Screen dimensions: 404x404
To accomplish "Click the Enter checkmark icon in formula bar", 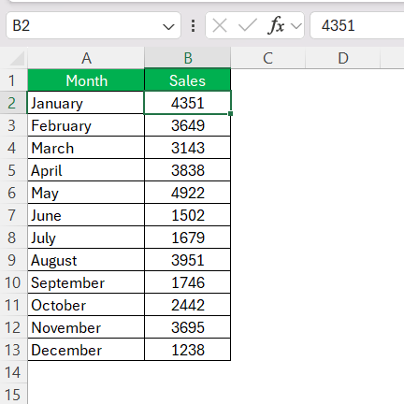I will point(248,25).
